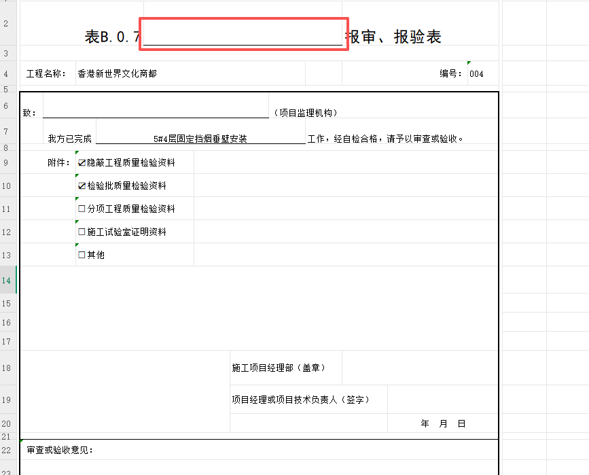Click the 年 月 日 date cell
Screen dimensions: 589x475
tap(443, 424)
